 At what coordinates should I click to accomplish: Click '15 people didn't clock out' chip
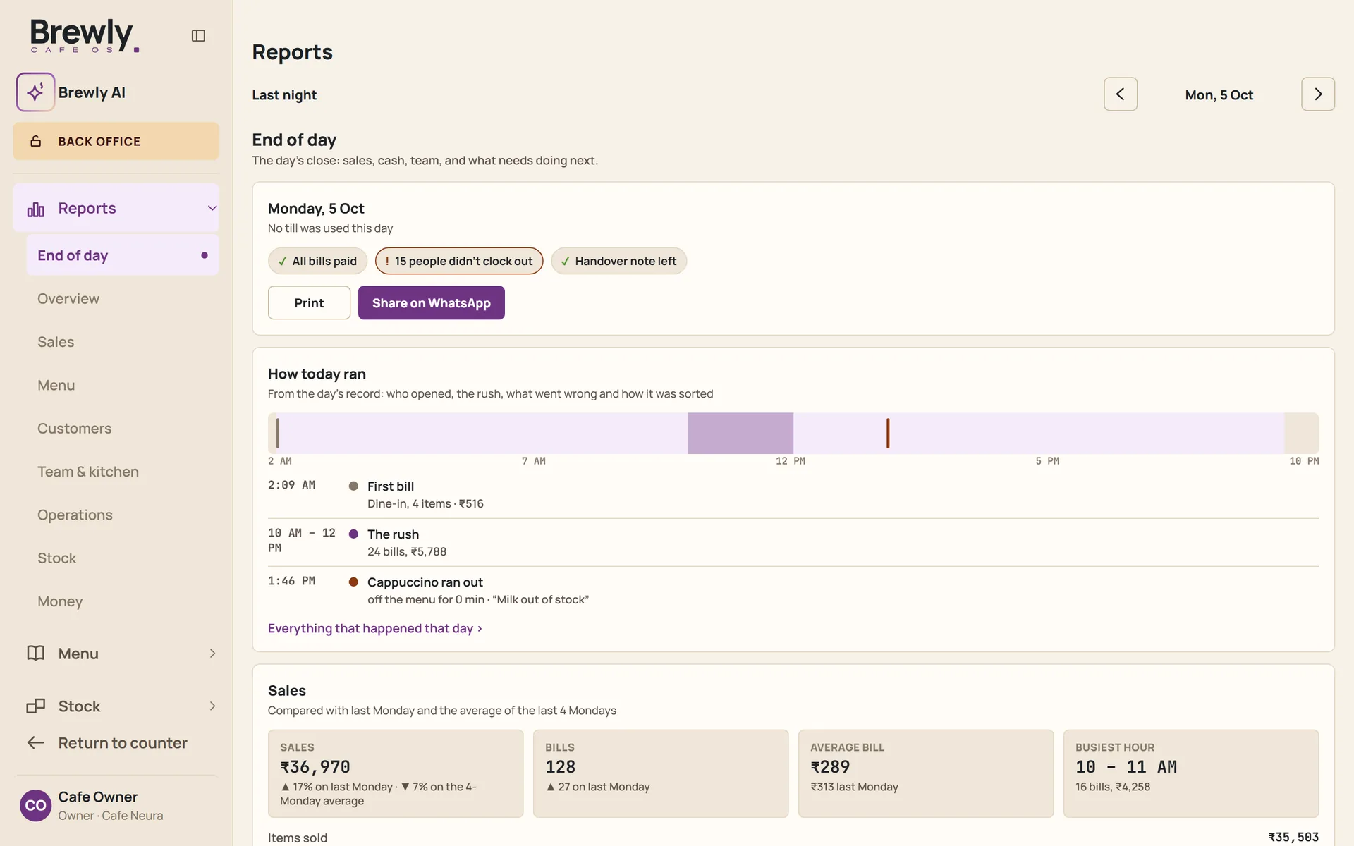coord(459,261)
